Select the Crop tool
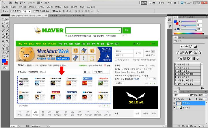The width and height of the screenshot is (208, 128). click(x=3, y=26)
